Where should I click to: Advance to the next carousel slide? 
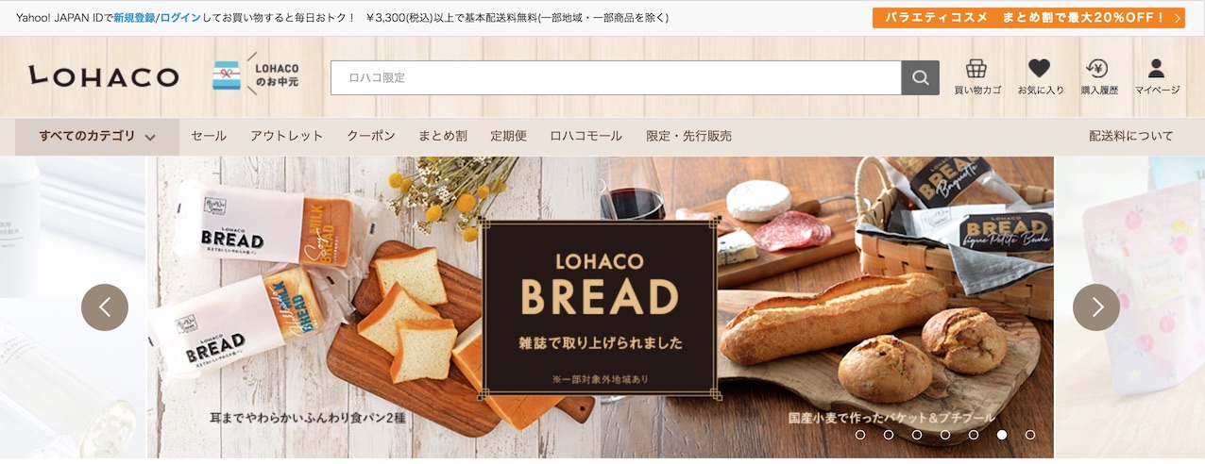point(1096,307)
